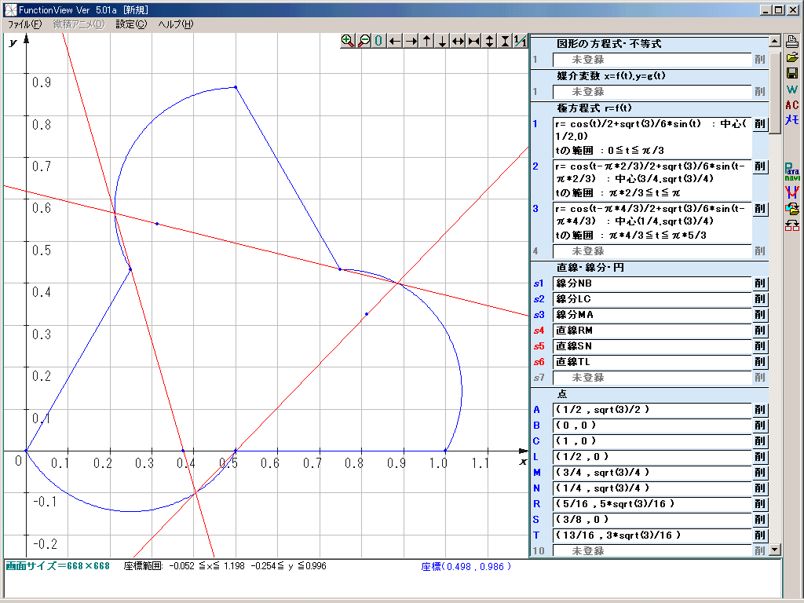Click the horizontal stretch double-arrow icon
The width and height of the screenshot is (804, 603).
[458, 41]
